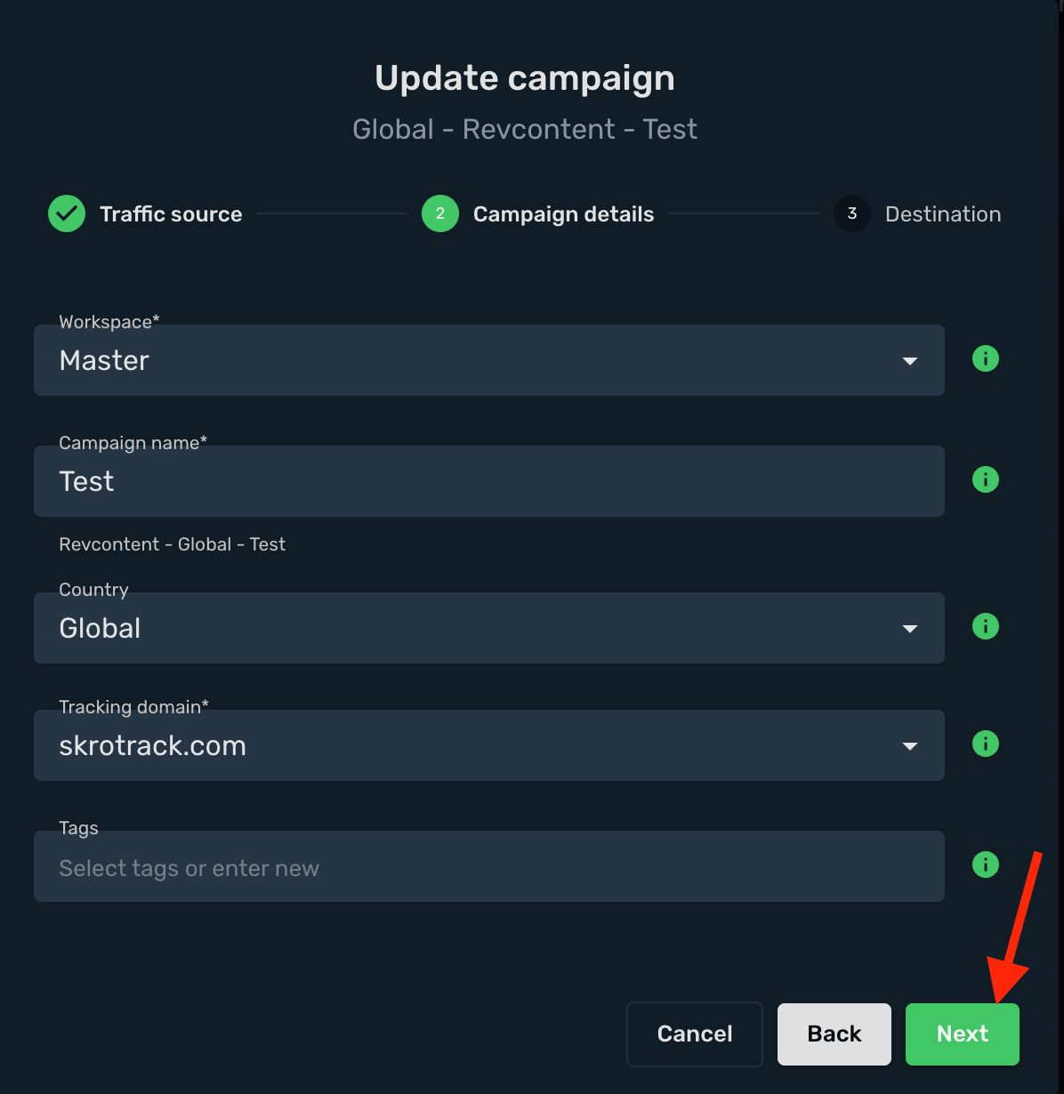Screen dimensions: 1064x1094
Task: Proceed with the green Next button
Action: pyautogui.click(x=963, y=1034)
